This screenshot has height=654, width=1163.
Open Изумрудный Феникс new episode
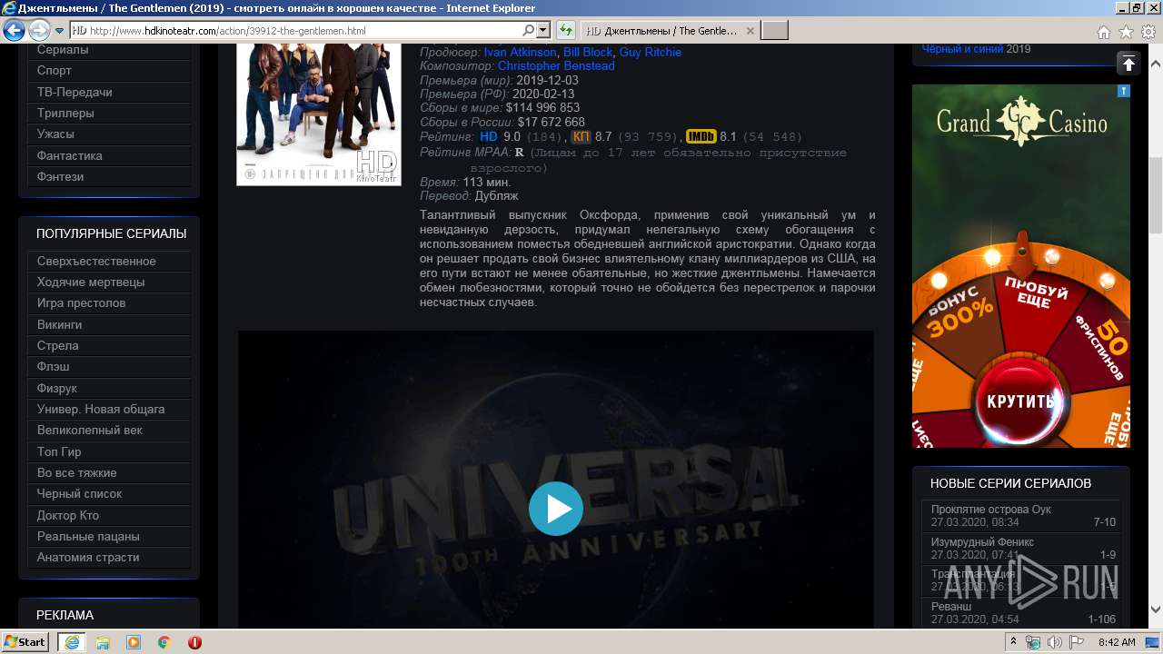1021,548
